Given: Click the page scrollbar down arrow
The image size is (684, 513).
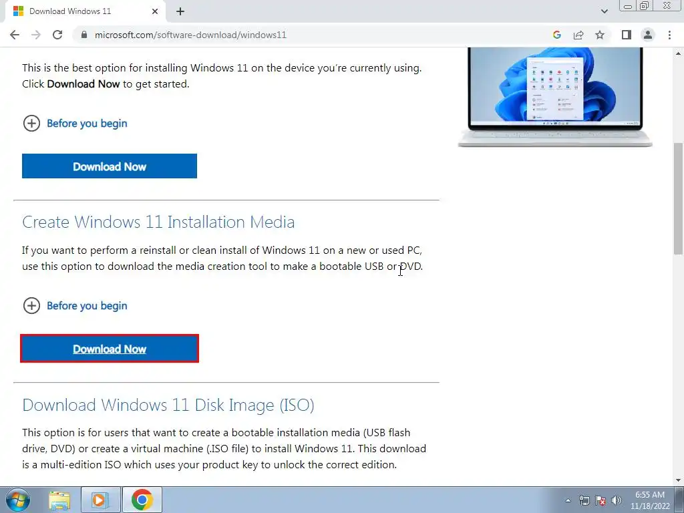Looking at the screenshot, I should 679,480.
